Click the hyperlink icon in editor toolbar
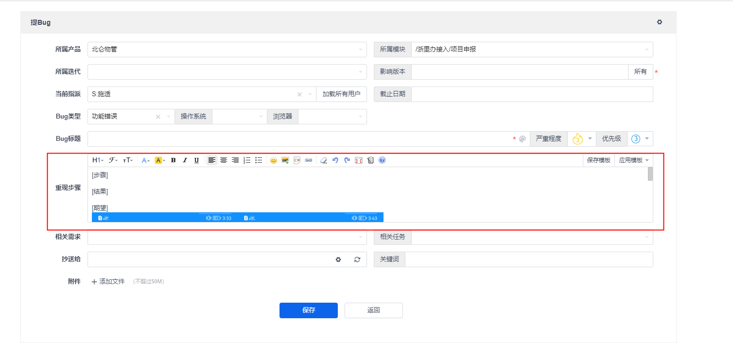Image resolution: width=733 pixels, height=343 pixels. coord(309,160)
